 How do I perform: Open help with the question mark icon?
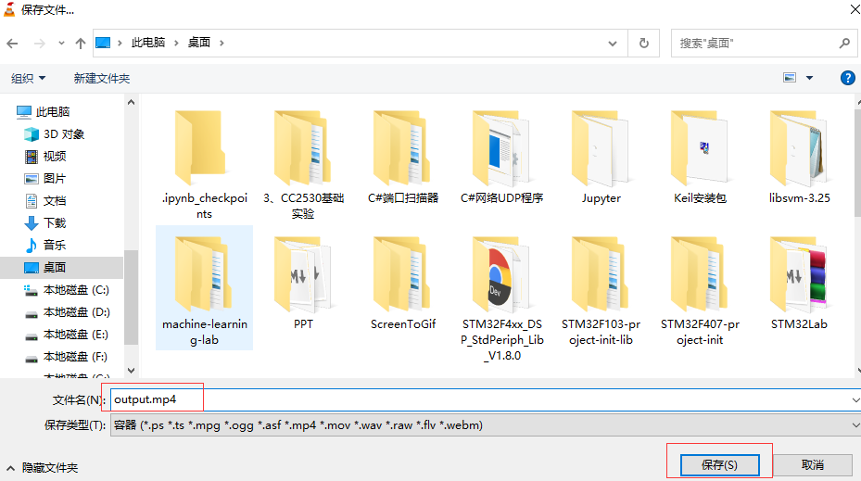point(847,78)
